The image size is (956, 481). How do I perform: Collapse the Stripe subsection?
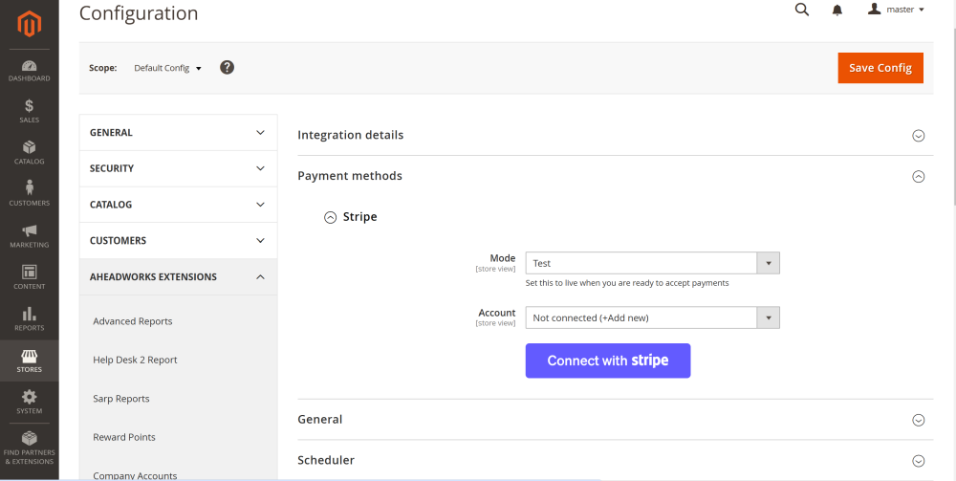[351, 217]
